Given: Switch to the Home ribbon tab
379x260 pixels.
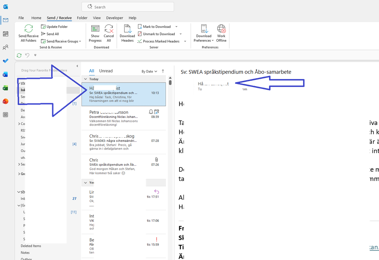Looking at the screenshot, I should [36, 18].
